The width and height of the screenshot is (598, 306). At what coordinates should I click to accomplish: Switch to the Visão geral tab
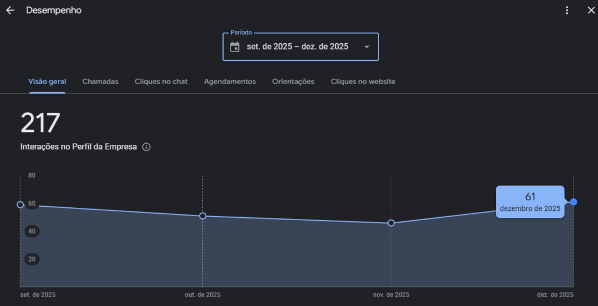[x=47, y=82]
